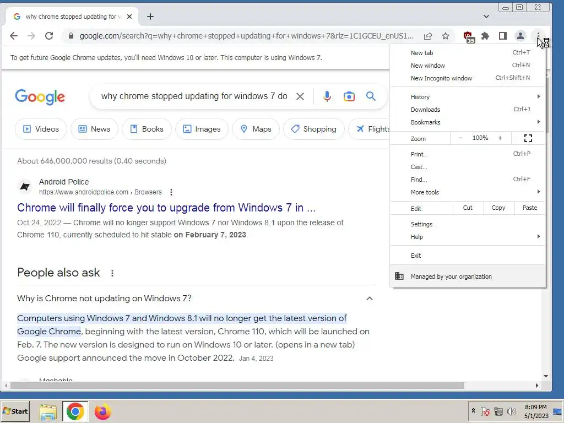Open Downloads from the menu
This screenshot has height=423, width=564.
pyautogui.click(x=468, y=110)
